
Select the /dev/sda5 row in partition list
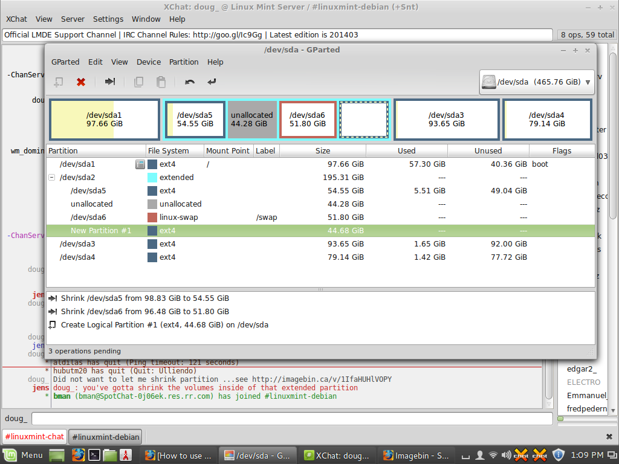(x=320, y=191)
